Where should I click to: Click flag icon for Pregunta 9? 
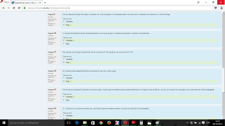(x=49, y=24)
